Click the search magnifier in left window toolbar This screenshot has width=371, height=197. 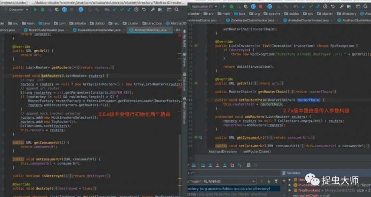coord(177,10)
